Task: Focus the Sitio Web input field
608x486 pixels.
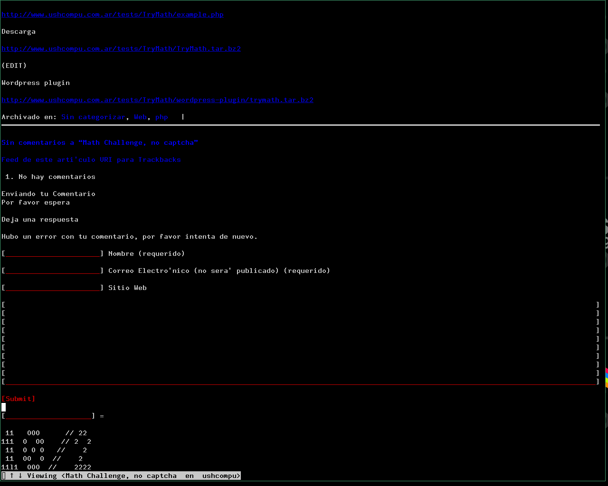Action: (53, 288)
